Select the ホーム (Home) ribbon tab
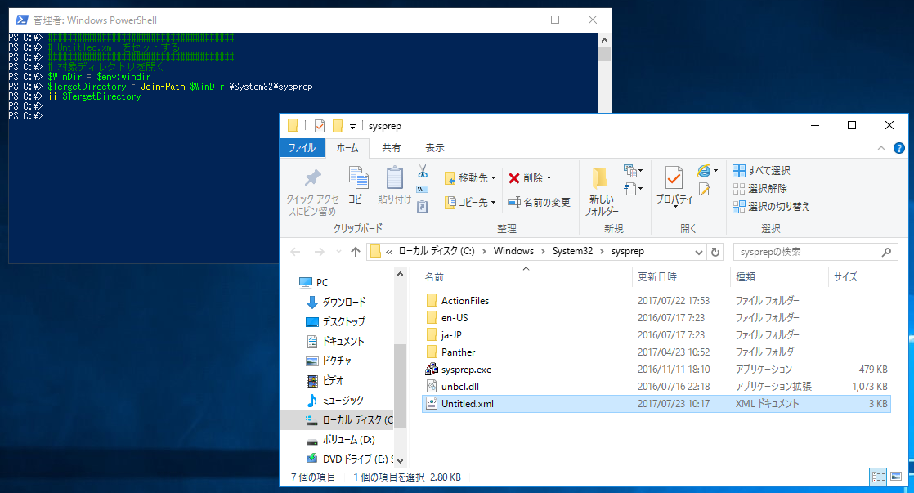914x493 pixels. [347, 148]
